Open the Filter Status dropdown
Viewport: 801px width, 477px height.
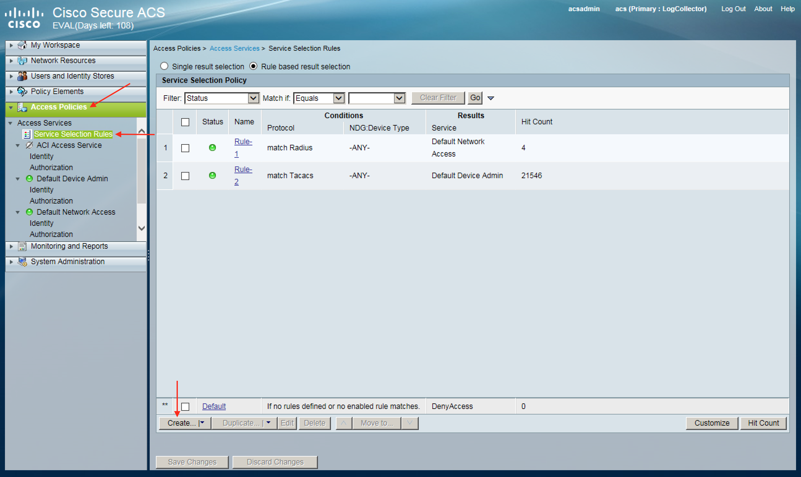(x=253, y=98)
